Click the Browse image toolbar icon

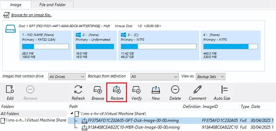click(98, 90)
